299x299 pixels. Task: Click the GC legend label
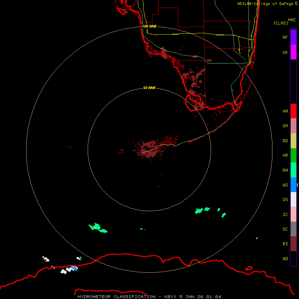[x=285, y=229]
